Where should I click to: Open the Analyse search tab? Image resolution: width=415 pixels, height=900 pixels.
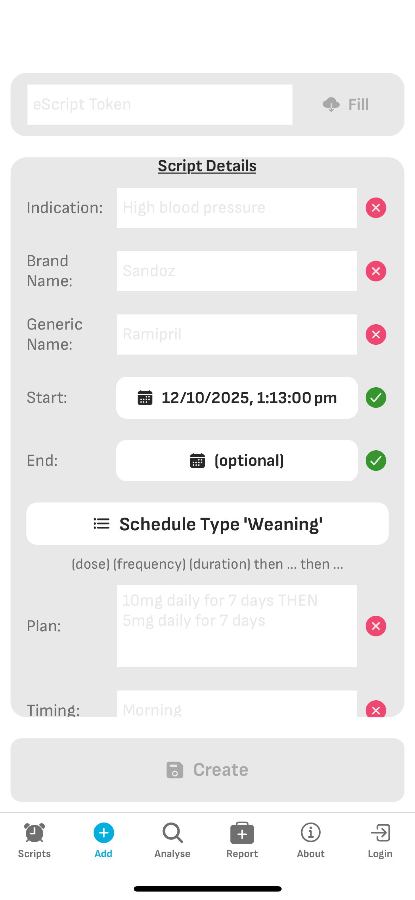coord(172,840)
